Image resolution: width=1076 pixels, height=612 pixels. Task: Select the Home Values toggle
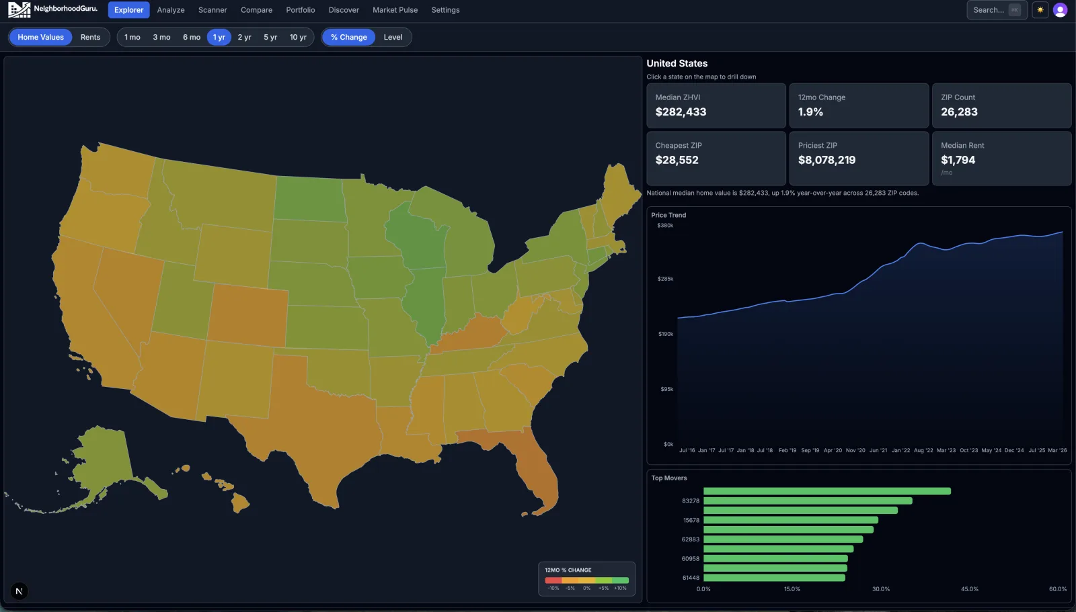(x=40, y=37)
